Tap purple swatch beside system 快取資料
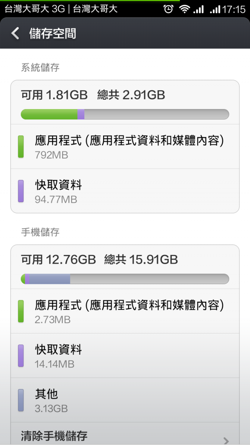 [x=21, y=191]
